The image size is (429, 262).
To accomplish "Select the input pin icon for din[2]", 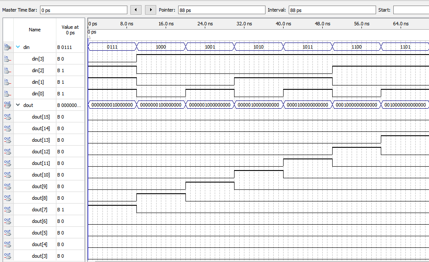I will (x=7, y=70).
